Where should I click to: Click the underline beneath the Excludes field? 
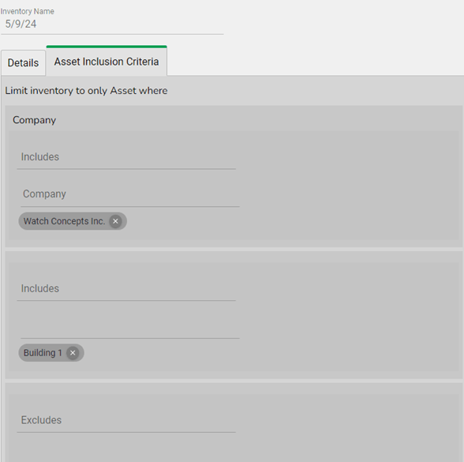click(x=126, y=433)
